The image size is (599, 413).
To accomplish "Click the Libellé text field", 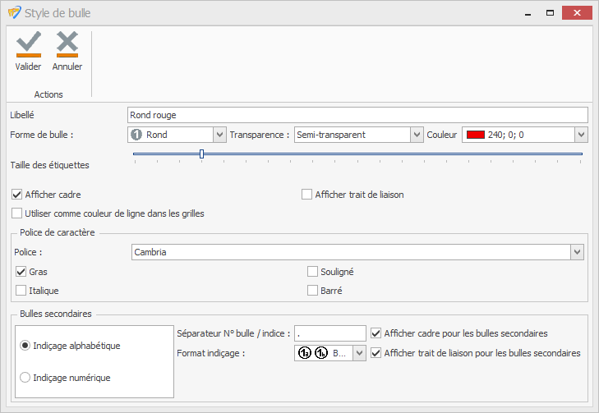I will (x=357, y=115).
